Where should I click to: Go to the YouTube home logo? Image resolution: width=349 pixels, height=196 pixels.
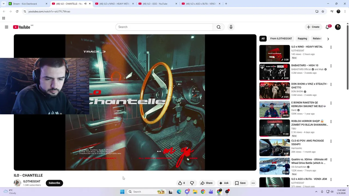click(x=22, y=27)
